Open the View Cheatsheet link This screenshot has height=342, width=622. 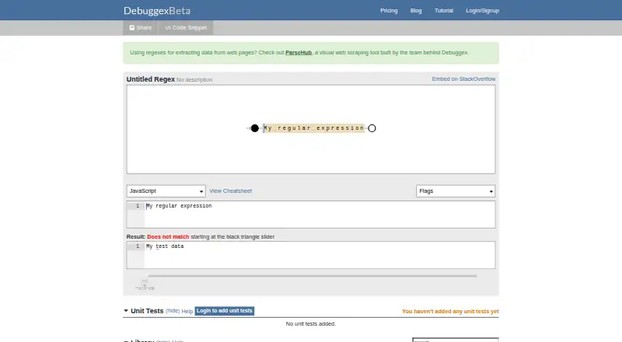pyautogui.click(x=230, y=191)
